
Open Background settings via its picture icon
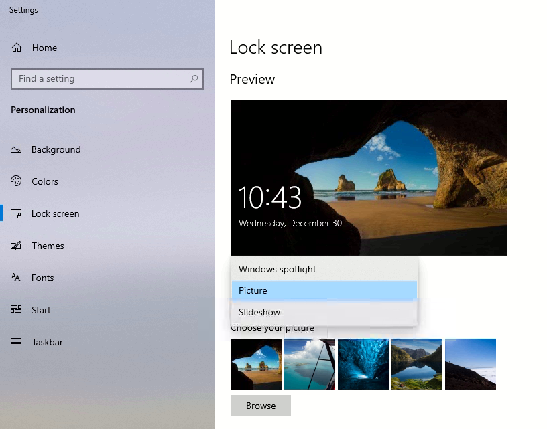pos(17,149)
